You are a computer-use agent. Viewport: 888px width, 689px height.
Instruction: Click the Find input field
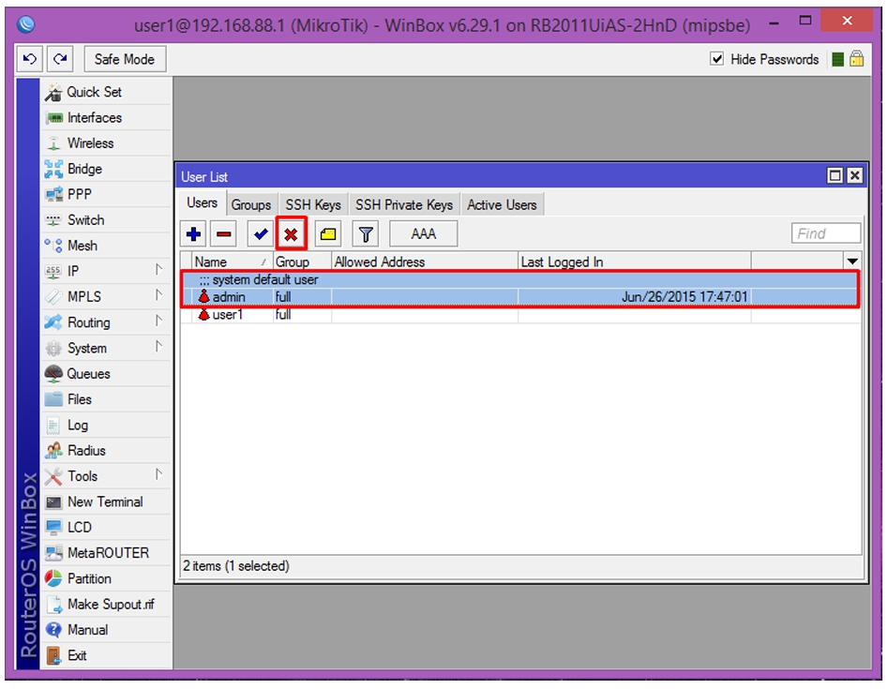[x=826, y=233]
